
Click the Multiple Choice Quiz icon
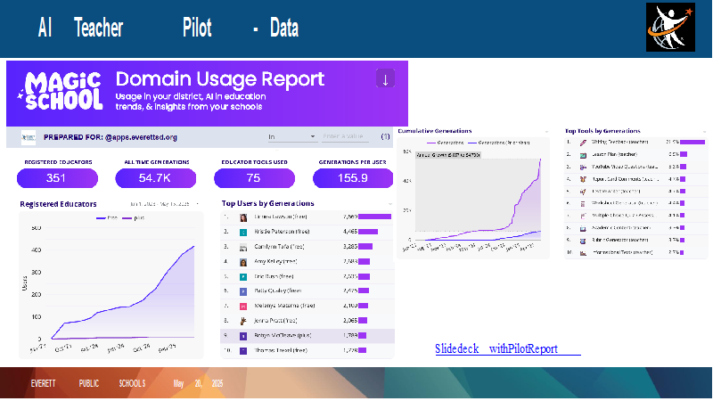coord(583,216)
